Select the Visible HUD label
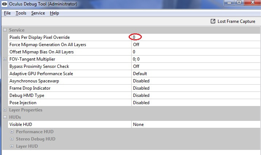261x155 pixels. [21, 125]
